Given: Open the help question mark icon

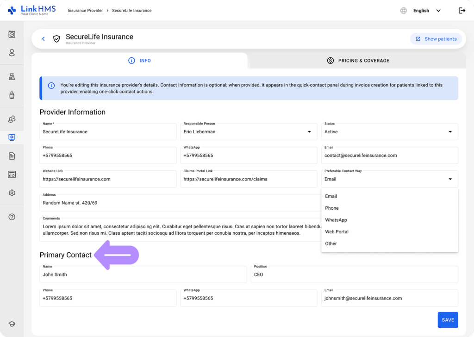Looking at the screenshot, I should click(x=12, y=217).
